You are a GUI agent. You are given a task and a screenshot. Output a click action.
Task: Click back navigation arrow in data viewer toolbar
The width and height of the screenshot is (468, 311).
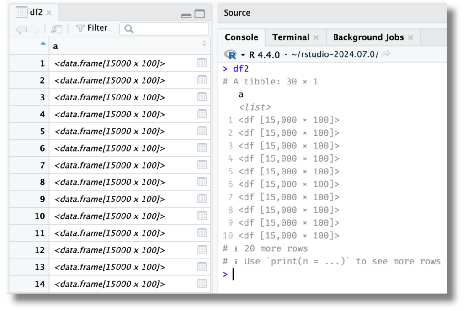coord(21,28)
